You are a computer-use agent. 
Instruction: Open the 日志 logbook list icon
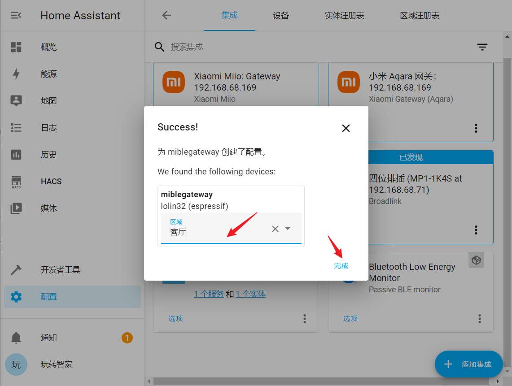coord(16,128)
